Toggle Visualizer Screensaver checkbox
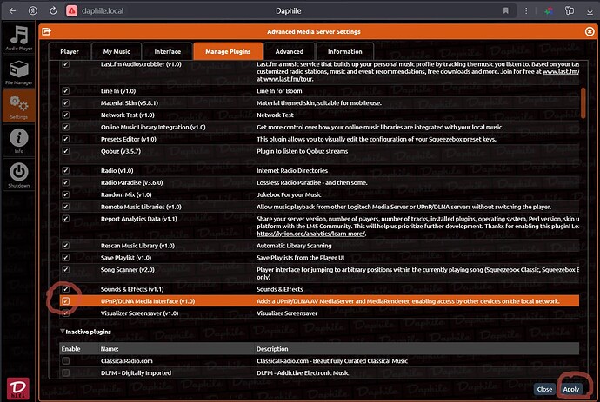This screenshot has width=600, height=402. pos(66,313)
